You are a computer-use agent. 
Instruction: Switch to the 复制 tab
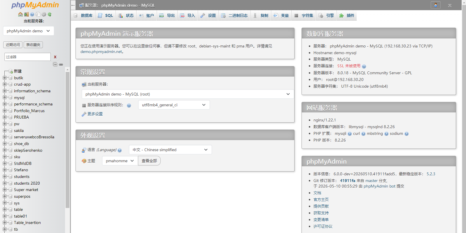260,15
